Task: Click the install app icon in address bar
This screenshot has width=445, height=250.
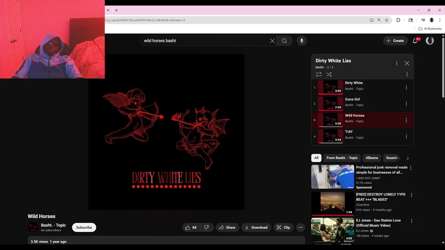Action: (372, 20)
